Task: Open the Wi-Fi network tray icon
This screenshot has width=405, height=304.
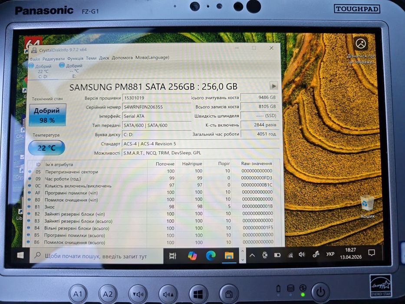Action: [x=290, y=255]
